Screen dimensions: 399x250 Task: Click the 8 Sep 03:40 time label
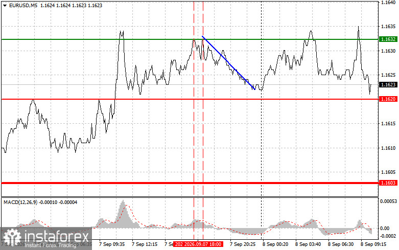pos(308,244)
